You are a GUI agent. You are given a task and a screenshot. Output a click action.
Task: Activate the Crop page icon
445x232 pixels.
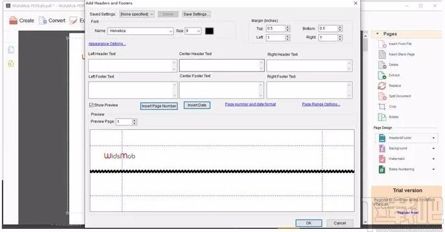382,107
